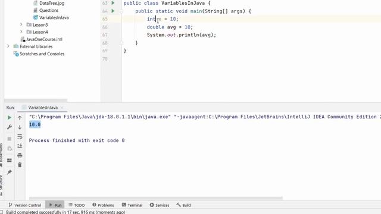Click line number 66 in gutter

pos(105,27)
